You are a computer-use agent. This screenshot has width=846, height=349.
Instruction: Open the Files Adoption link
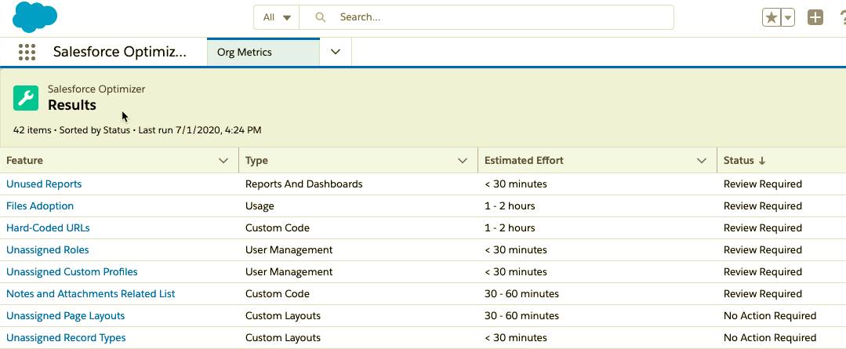pyautogui.click(x=40, y=206)
